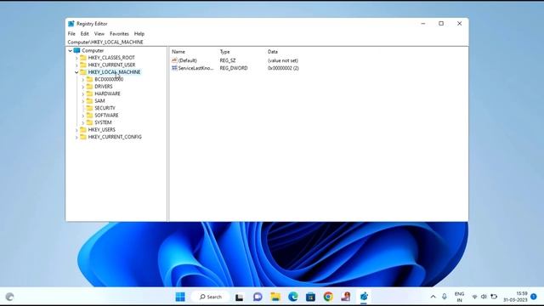This screenshot has width=544, height=306.
Task: Click the HKEY_LOCAL_MACHINE folder icon
Action: (83, 71)
